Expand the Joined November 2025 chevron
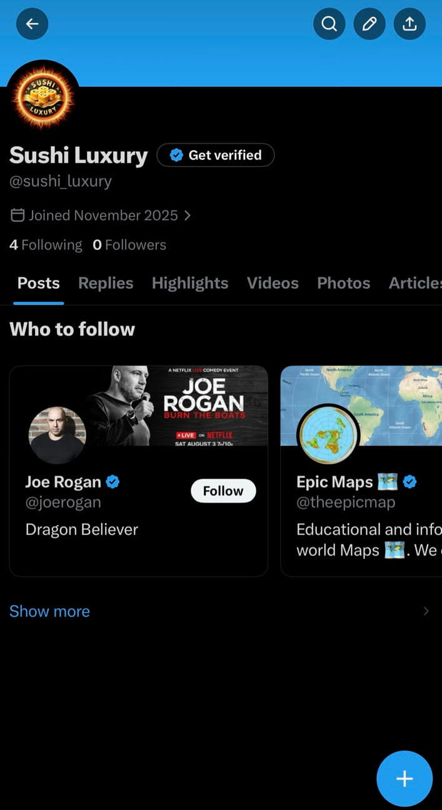442x810 pixels. coord(188,216)
